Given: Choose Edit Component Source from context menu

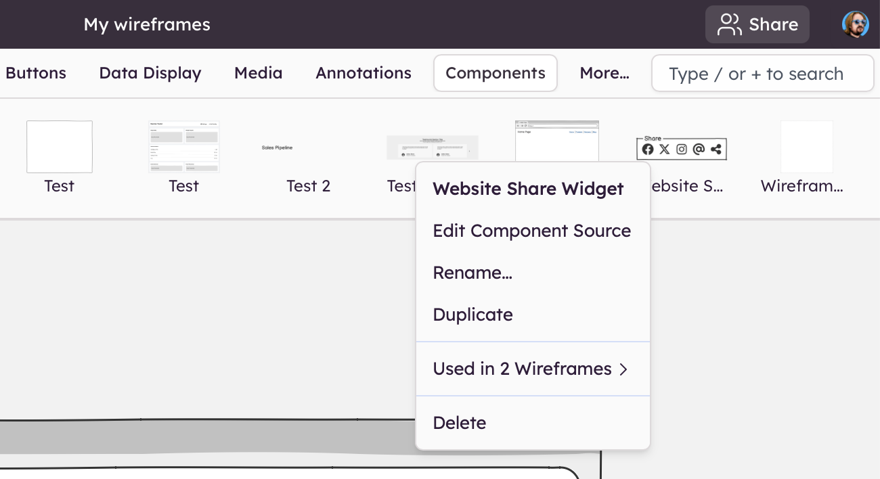Looking at the screenshot, I should pos(531,231).
